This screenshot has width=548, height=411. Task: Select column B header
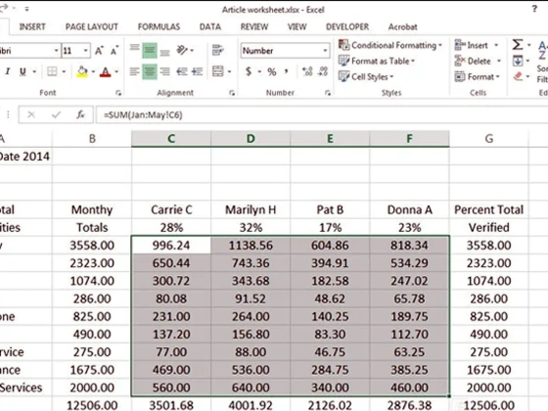(x=92, y=139)
